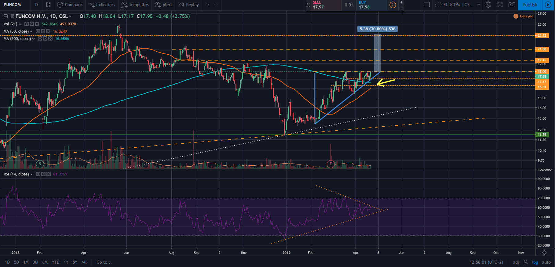555x267 pixels.
Task: Change the D interval setting
Action: pos(37,5)
